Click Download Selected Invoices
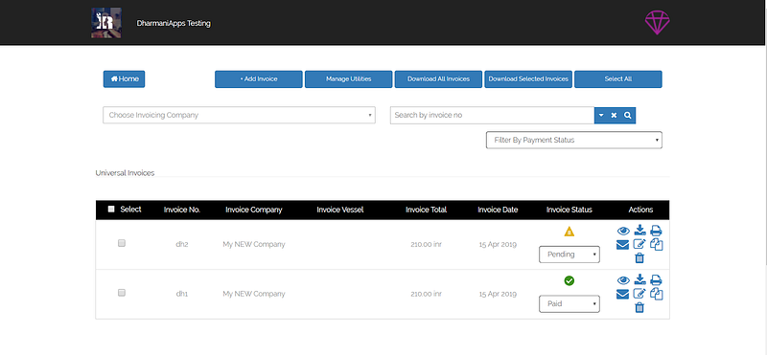 (528, 79)
